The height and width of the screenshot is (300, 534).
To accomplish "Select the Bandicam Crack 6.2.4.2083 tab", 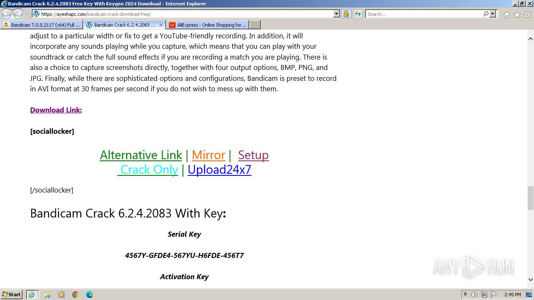I will coord(121,25).
